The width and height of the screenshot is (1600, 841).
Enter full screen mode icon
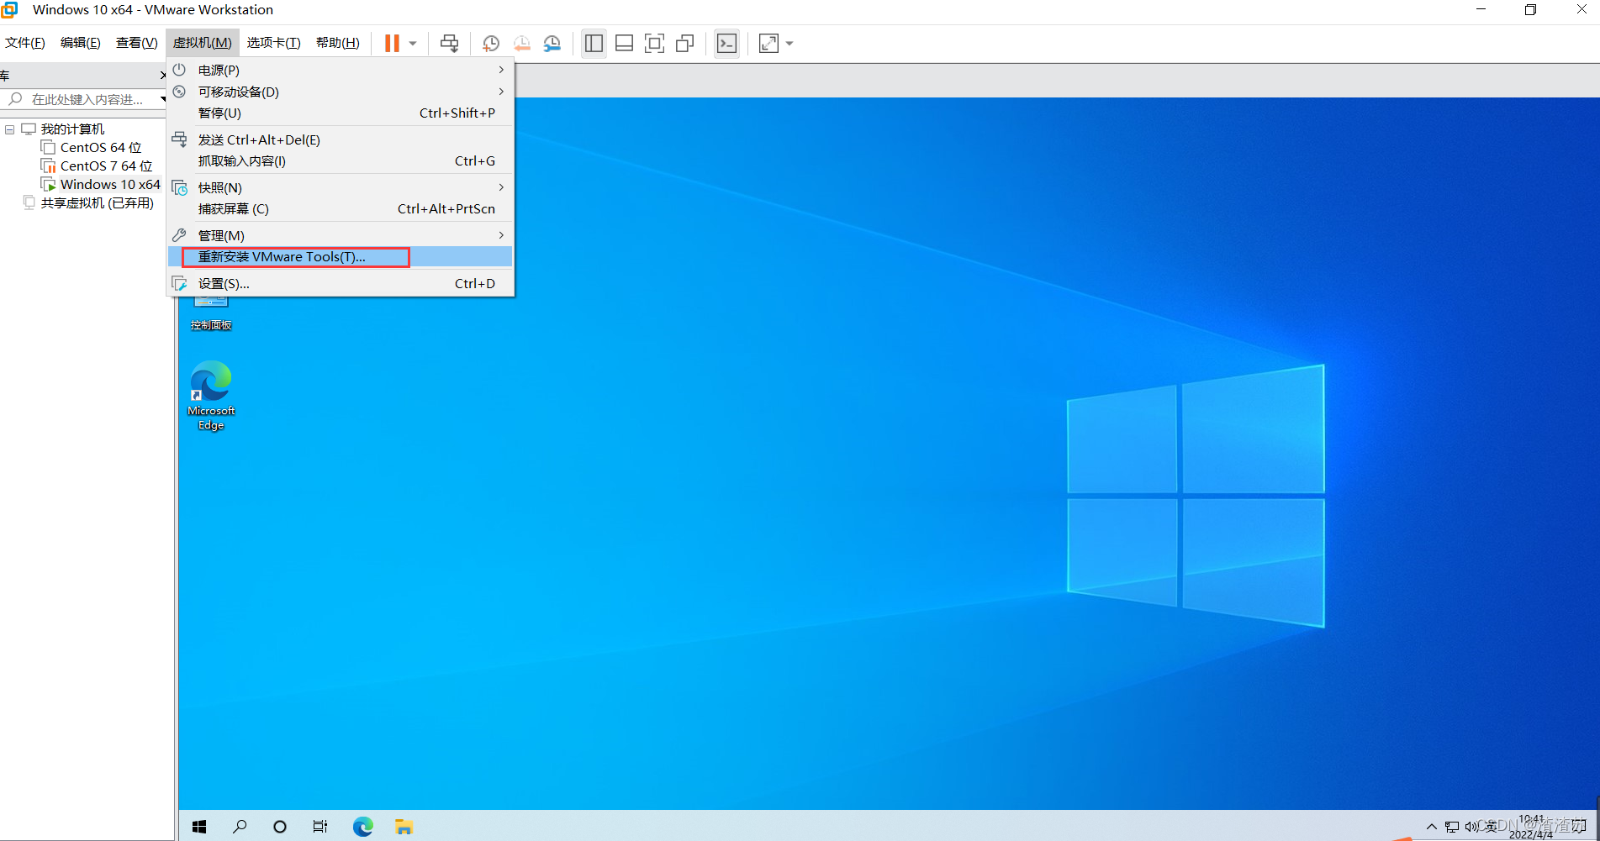pos(654,43)
